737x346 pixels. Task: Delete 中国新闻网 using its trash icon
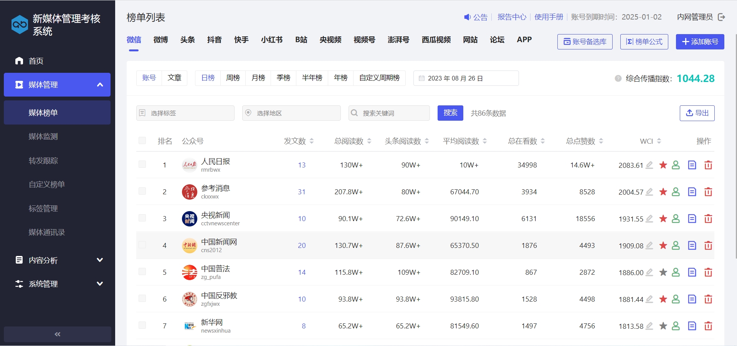pyautogui.click(x=708, y=246)
